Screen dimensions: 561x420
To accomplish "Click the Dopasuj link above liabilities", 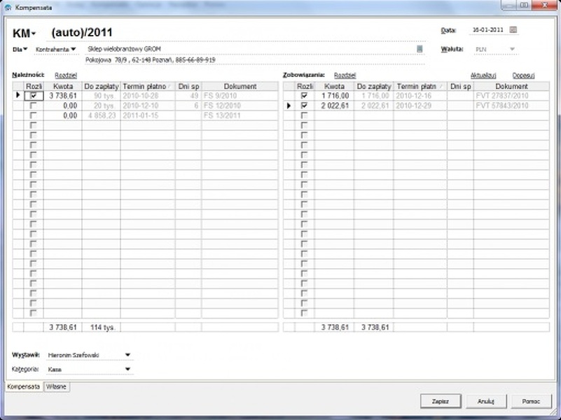I will [x=523, y=75].
